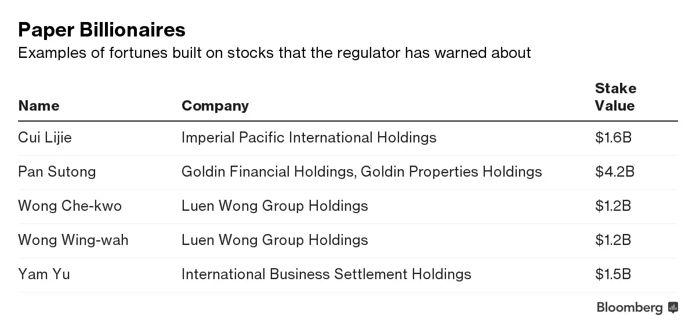Click Goldin Financial Holdings company cell
Image resolution: width=696 pixels, height=333 pixels.
[x=362, y=172]
